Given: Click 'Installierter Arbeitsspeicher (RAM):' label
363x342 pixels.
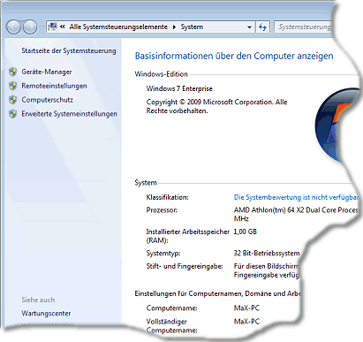Looking at the screenshot, I should coord(187,236).
